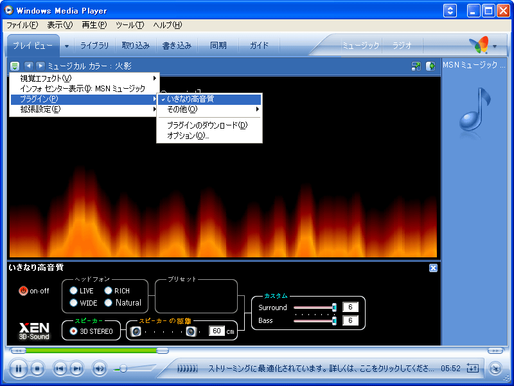Switch to the 書き込み tab
Screen dimensions: 514x386
[x=177, y=46]
